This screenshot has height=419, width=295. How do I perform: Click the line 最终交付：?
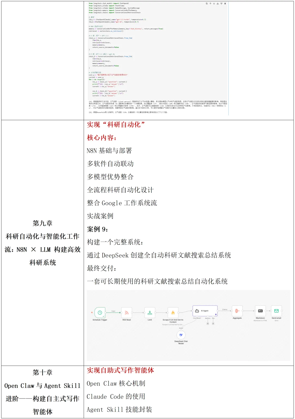point(102,268)
